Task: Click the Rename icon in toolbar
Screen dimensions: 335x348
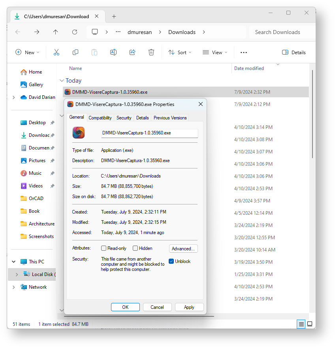Action: [x=113, y=52]
